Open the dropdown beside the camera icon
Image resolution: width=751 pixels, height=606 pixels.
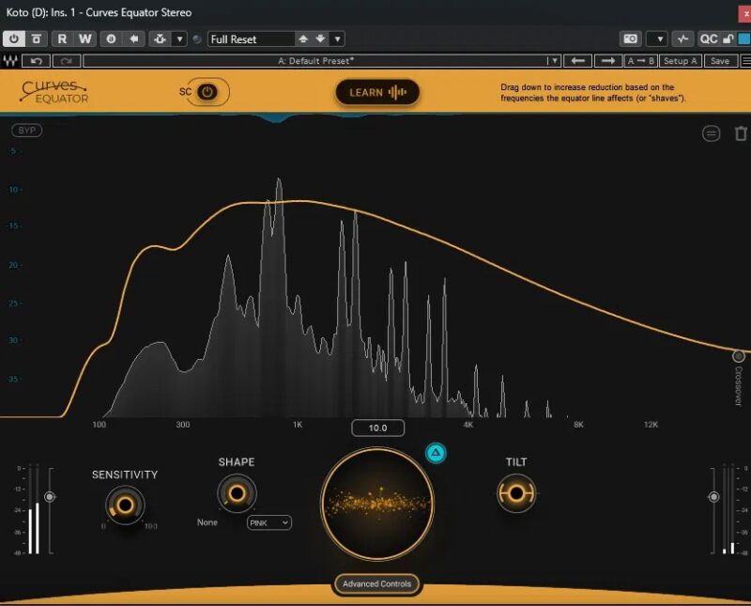click(x=660, y=39)
